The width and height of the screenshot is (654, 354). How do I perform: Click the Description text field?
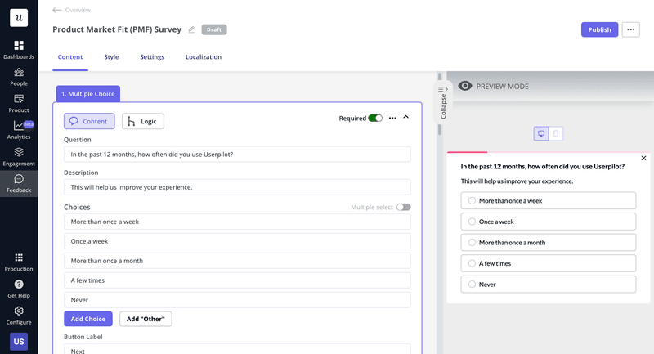[237, 187]
